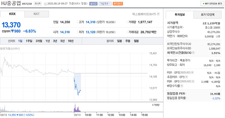The height and width of the screenshot is (118, 225).
Task: Click the change rate -6.83%
Action: pyautogui.click(x=30, y=31)
